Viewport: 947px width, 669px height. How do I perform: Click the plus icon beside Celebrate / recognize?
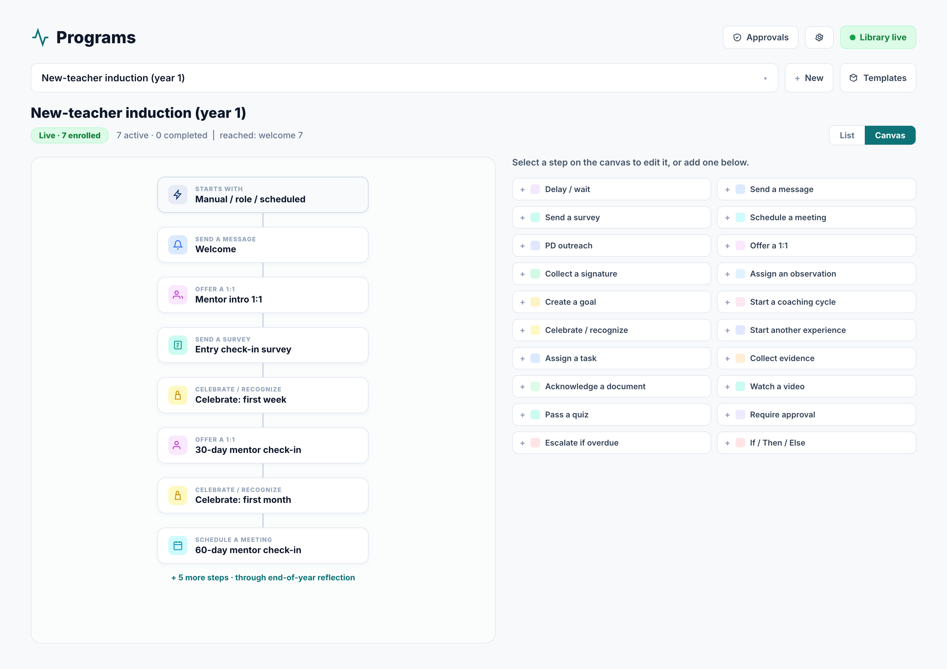522,330
